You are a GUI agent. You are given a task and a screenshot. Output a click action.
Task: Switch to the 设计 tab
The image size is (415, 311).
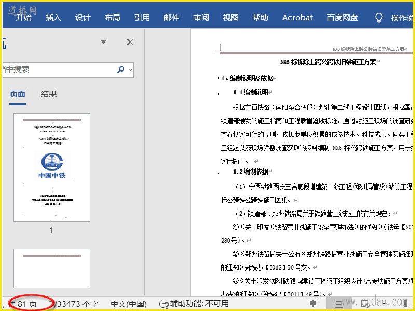83,18
